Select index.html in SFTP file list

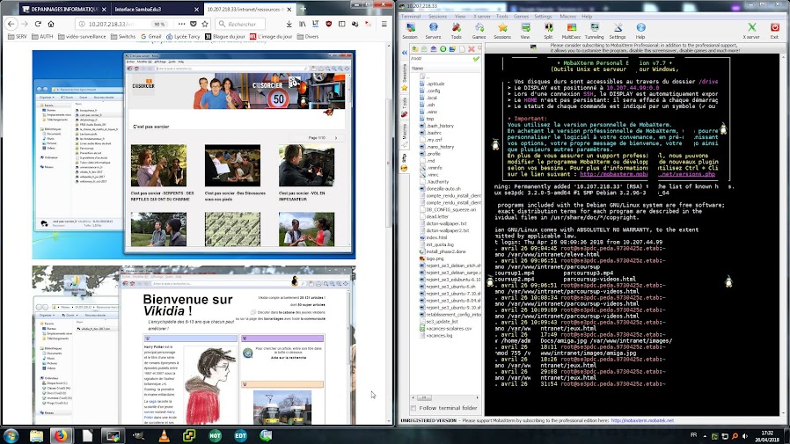click(x=435, y=237)
